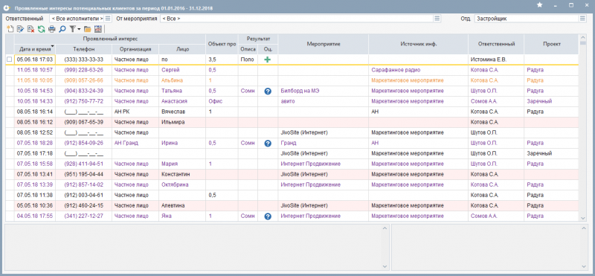This screenshot has width=595, height=276.
Task: Add window to favorites with star icon
Action: coord(540,5)
